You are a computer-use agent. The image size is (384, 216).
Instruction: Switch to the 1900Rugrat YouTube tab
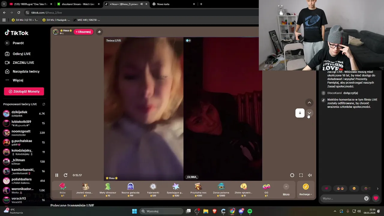tap(31, 4)
